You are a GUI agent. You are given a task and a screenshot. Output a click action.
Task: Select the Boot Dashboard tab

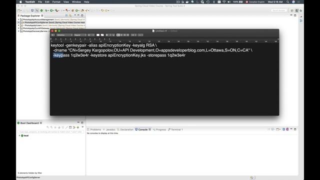pos(29,123)
